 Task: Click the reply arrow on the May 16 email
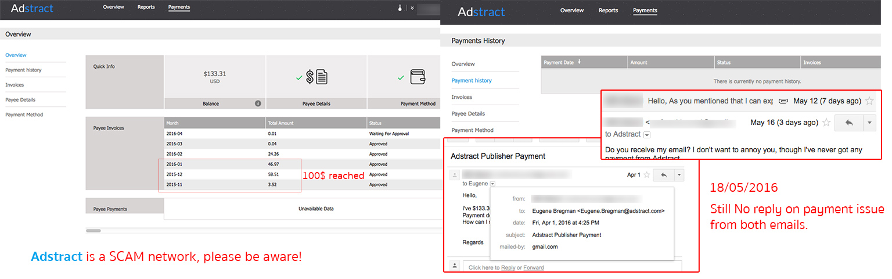point(848,123)
